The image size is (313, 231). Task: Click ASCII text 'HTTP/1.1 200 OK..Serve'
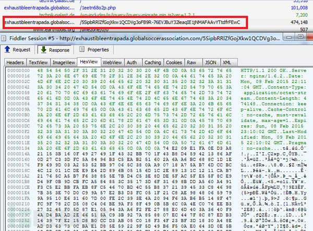(273, 70)
